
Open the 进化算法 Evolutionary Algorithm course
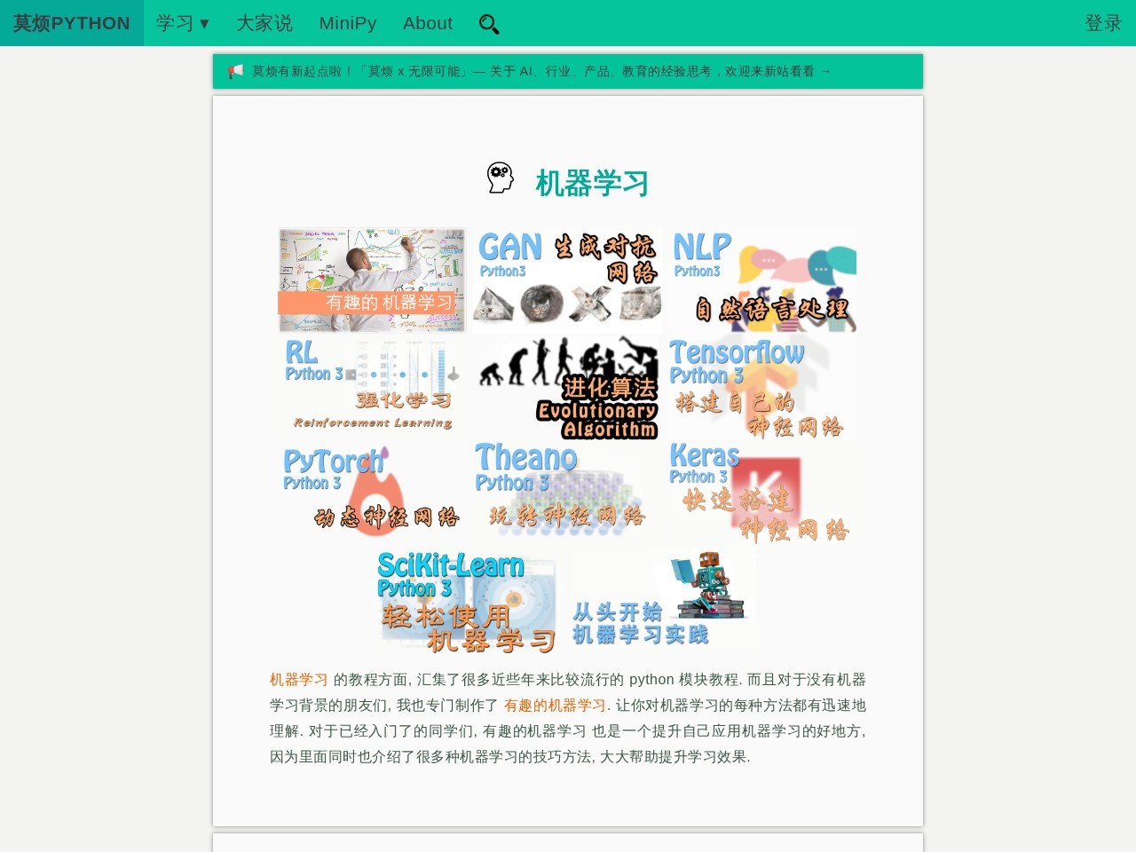566,386
